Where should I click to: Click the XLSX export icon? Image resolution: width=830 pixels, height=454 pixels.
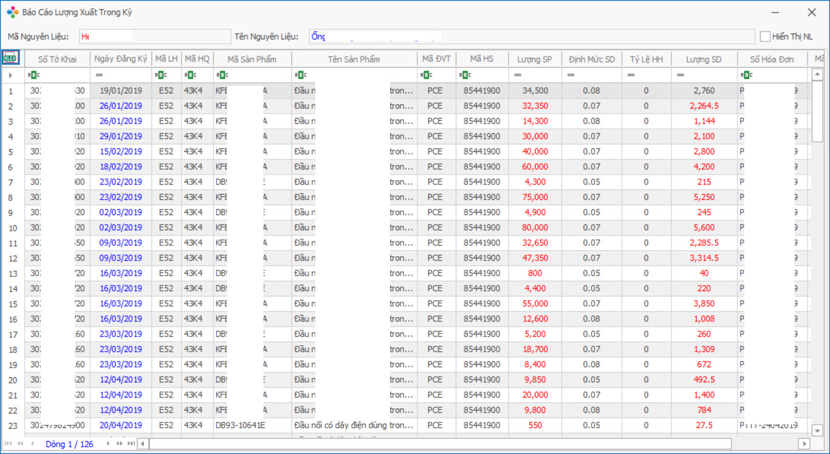[11, 58]
